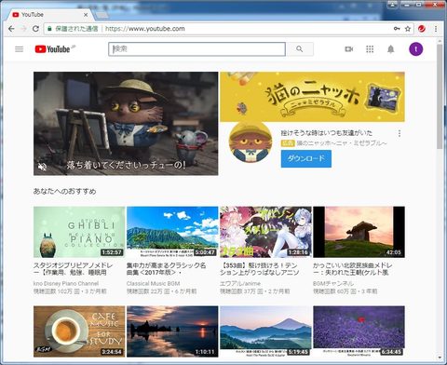Unmute the featured ad video

point(42,167)
